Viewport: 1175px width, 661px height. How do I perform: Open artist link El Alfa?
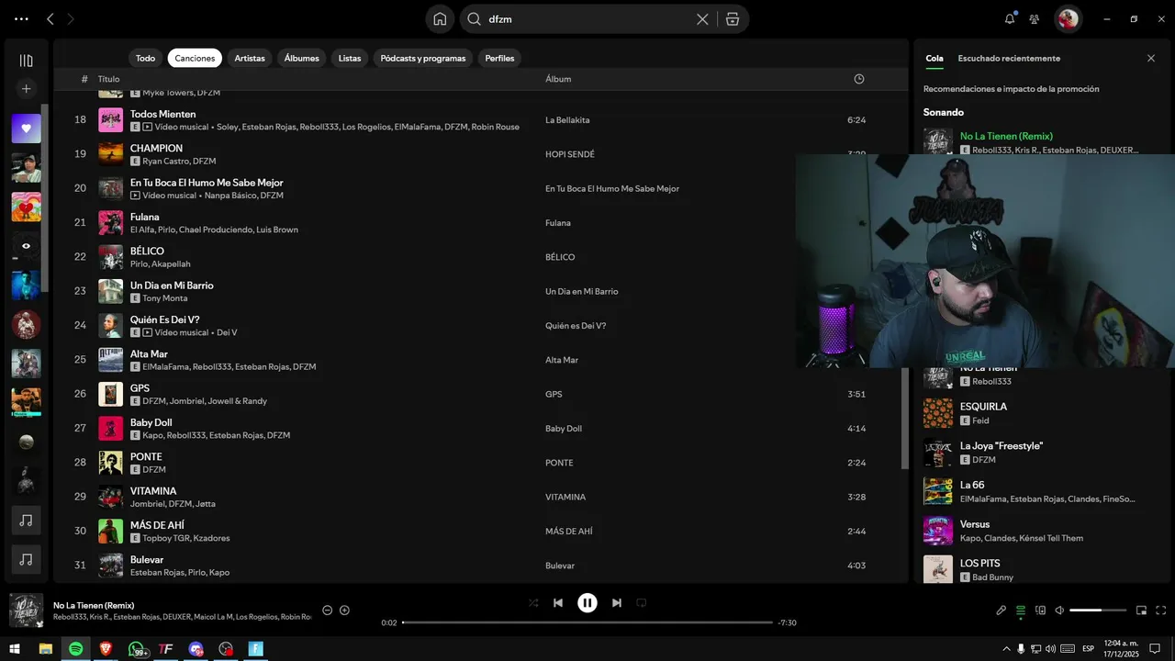[141, 230]
